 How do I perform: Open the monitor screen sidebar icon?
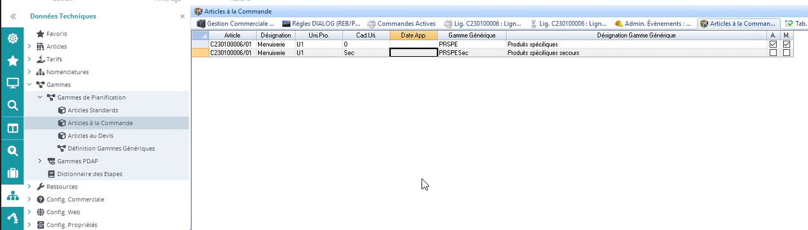coord(12,83)
